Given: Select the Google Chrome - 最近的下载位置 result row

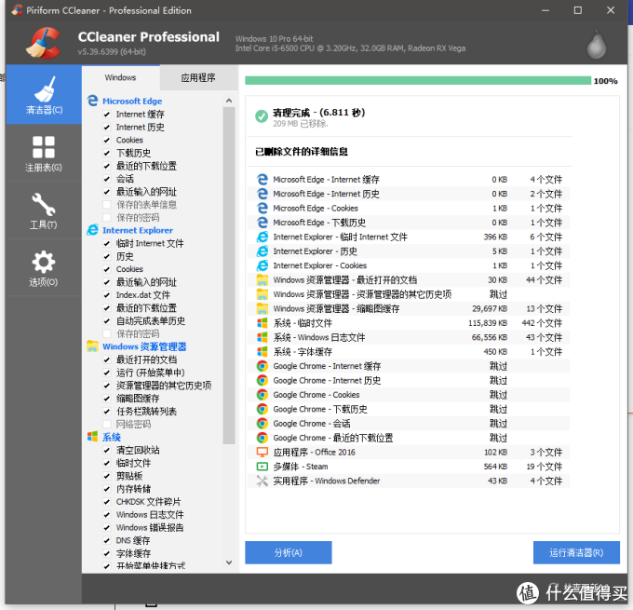Looking at the screenshot, I should point(409,438).
